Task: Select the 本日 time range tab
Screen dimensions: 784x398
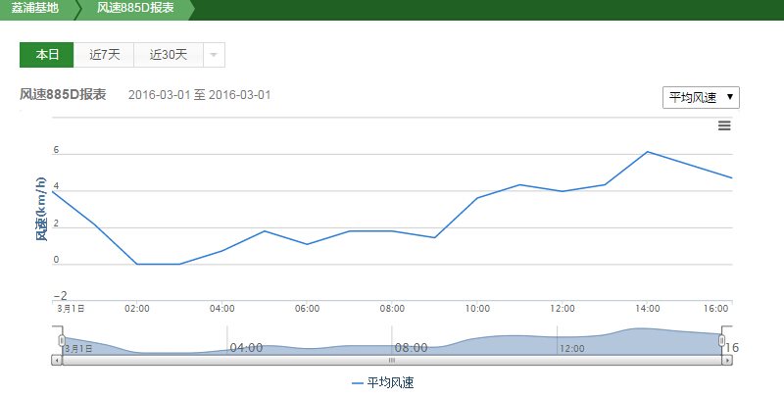Action: point(47,55)
